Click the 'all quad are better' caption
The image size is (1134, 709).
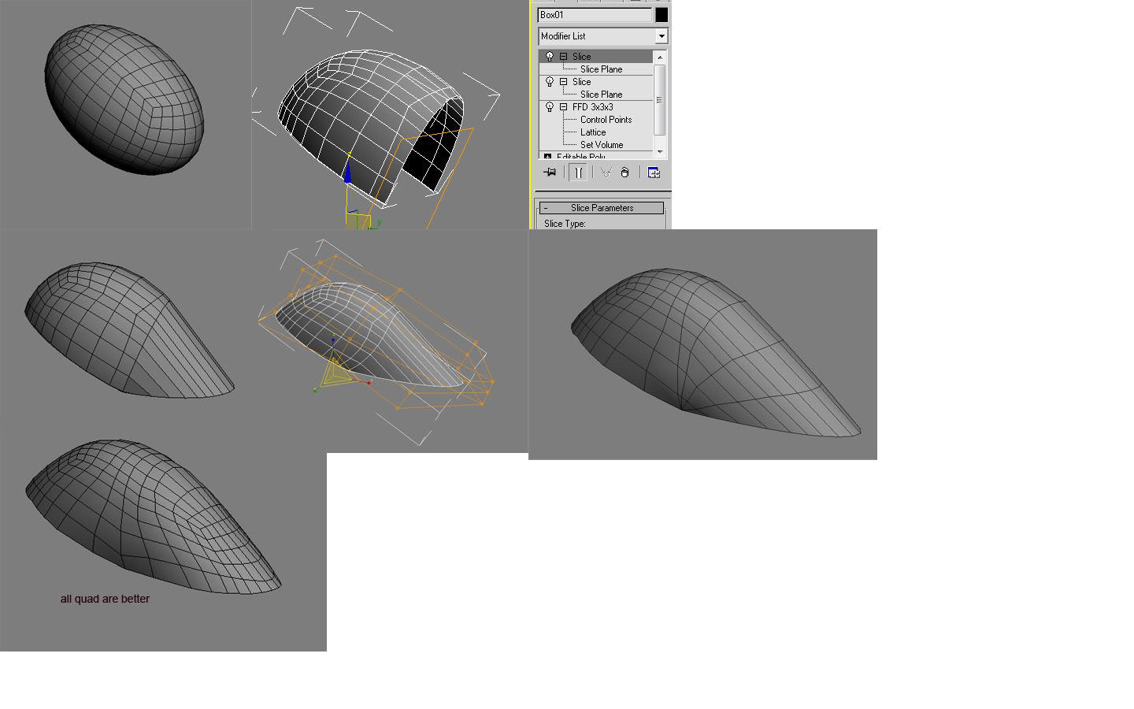pos(105,599)
